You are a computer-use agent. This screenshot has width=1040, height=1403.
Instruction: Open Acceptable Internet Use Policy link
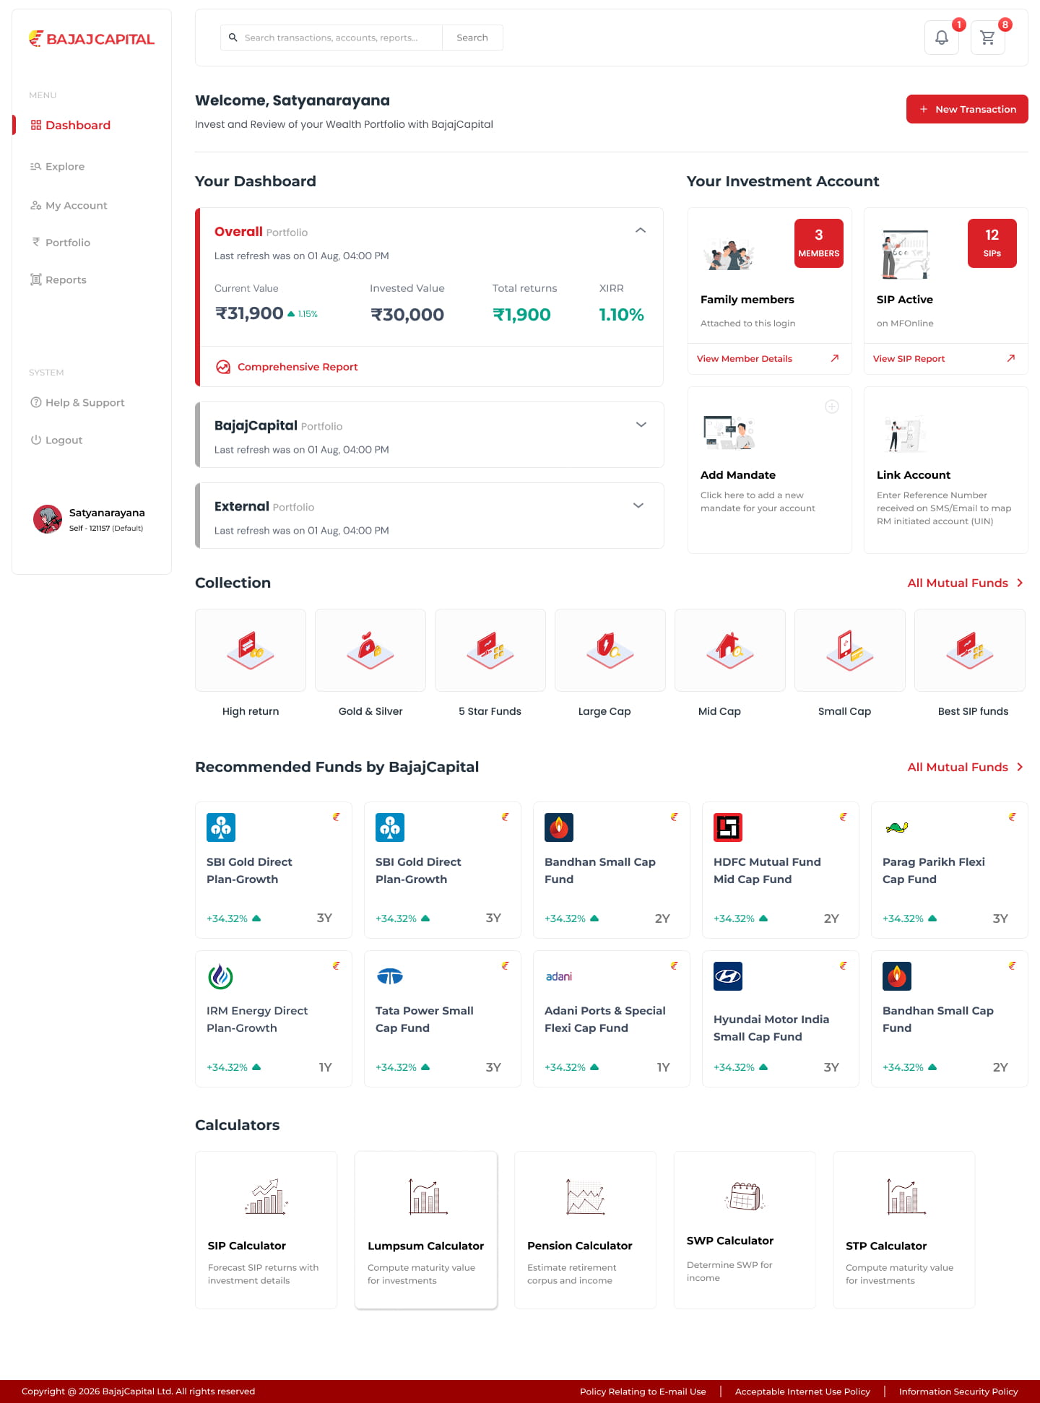point(802,1391)
